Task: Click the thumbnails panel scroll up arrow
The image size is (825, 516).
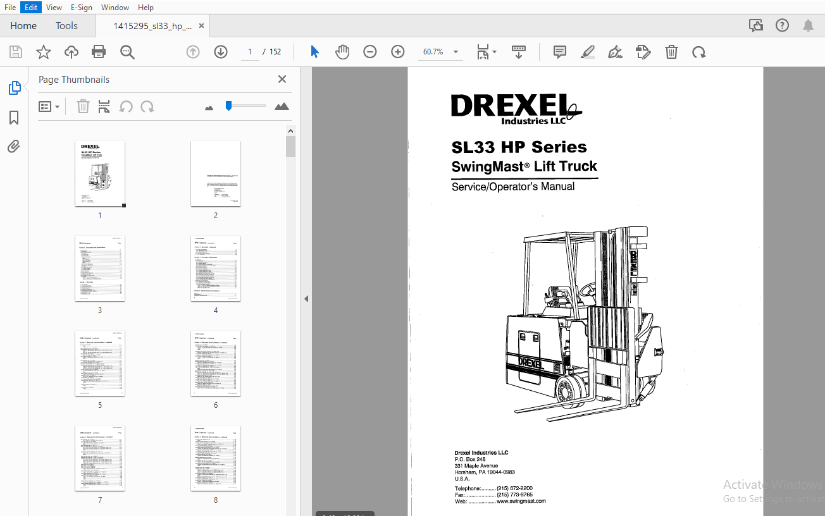Action: pos(291,131)
